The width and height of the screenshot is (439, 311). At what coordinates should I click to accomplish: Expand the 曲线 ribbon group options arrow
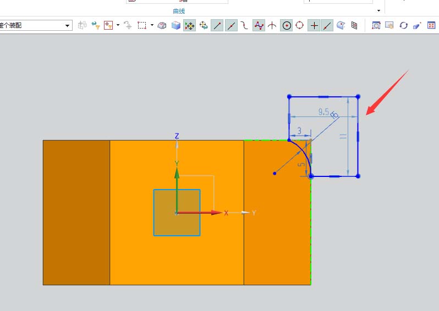point(378,11)
